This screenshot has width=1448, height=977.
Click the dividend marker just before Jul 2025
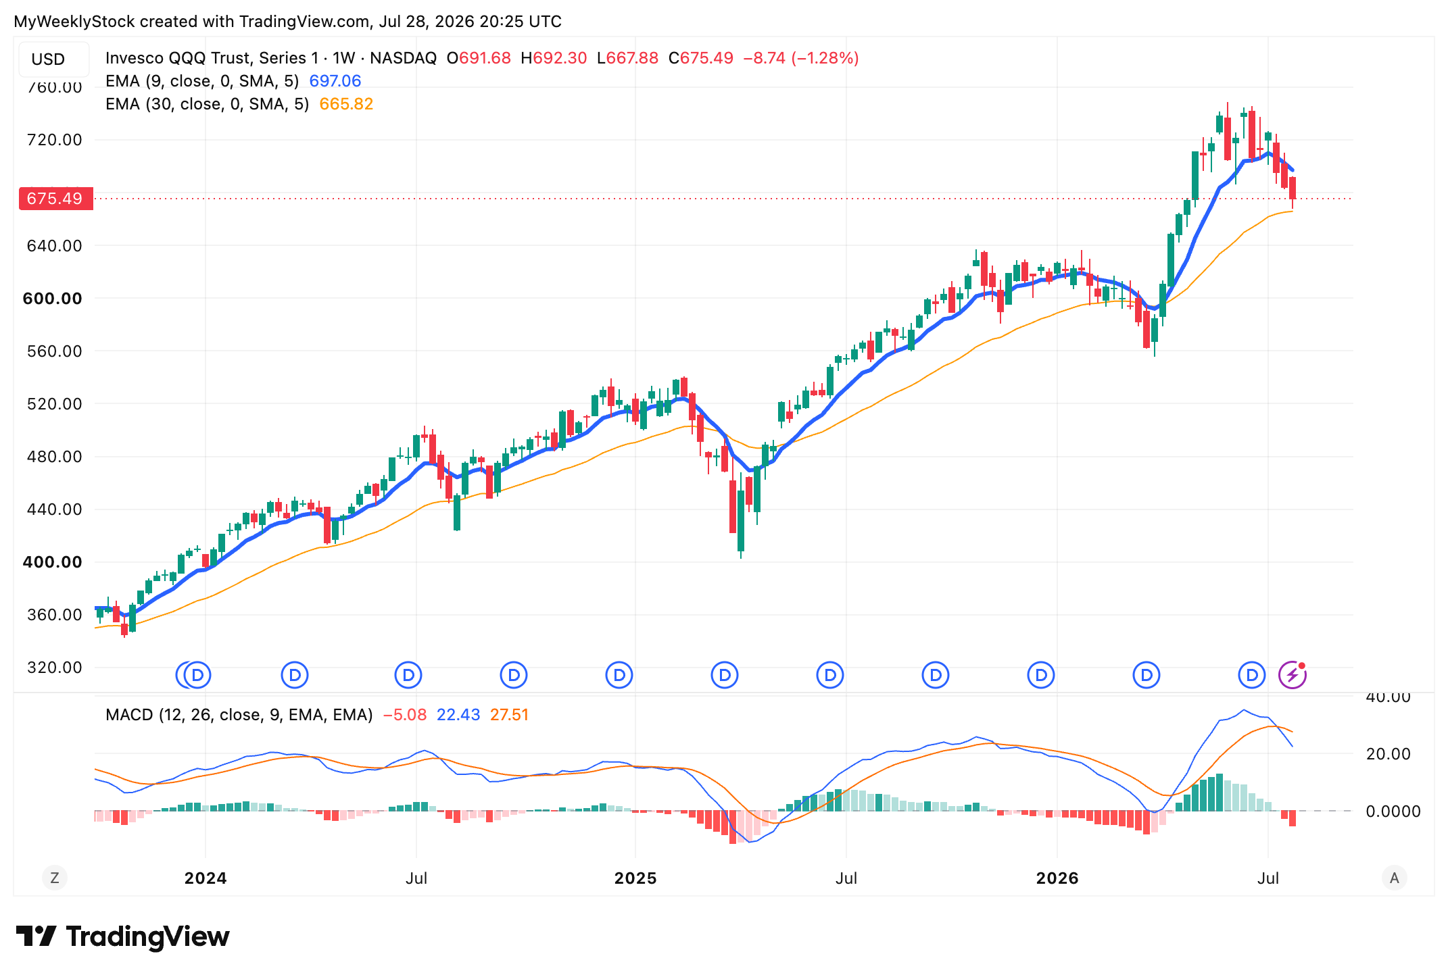(x=830, y=675)
